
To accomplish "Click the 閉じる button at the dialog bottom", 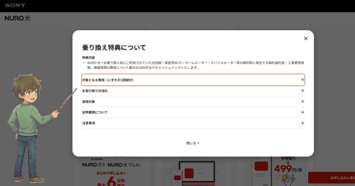I will click(x=193, y=143).
